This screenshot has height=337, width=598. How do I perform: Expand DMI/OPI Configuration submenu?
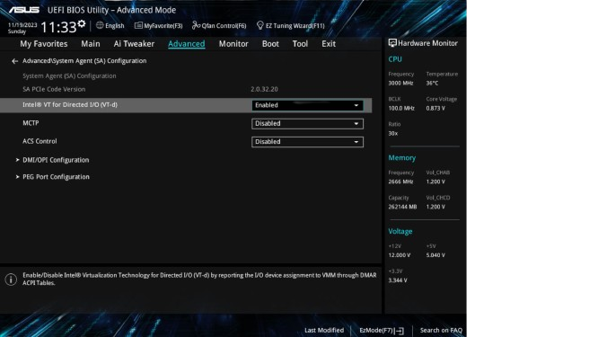point(56,160)
